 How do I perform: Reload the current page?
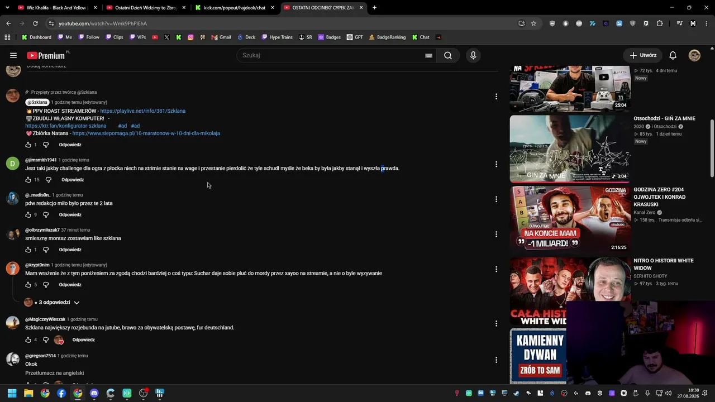point(35,23)
